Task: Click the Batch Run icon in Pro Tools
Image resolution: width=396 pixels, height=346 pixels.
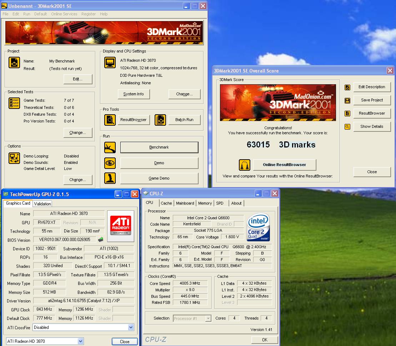Action: tap(160, 120)
